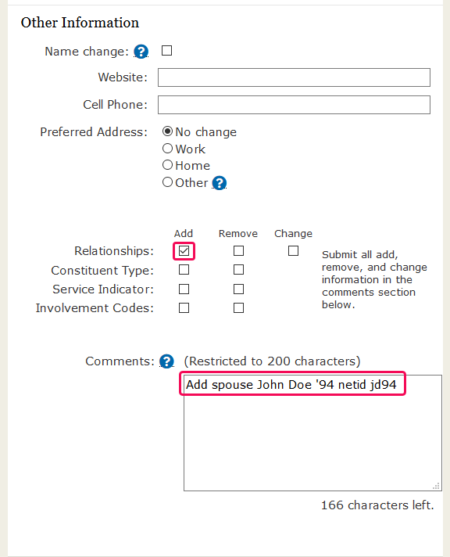Select the Other preferred address radio

coord(167,182)
